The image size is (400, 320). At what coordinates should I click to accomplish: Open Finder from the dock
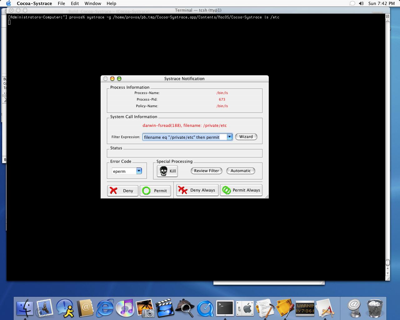(25, 308)
